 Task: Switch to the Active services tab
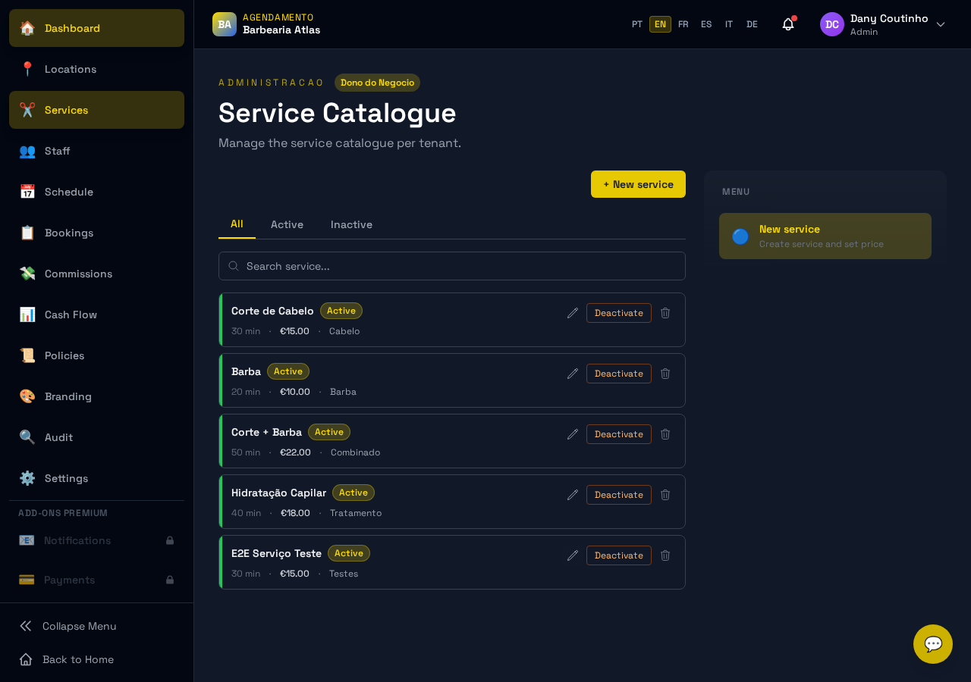pos(287,224)
